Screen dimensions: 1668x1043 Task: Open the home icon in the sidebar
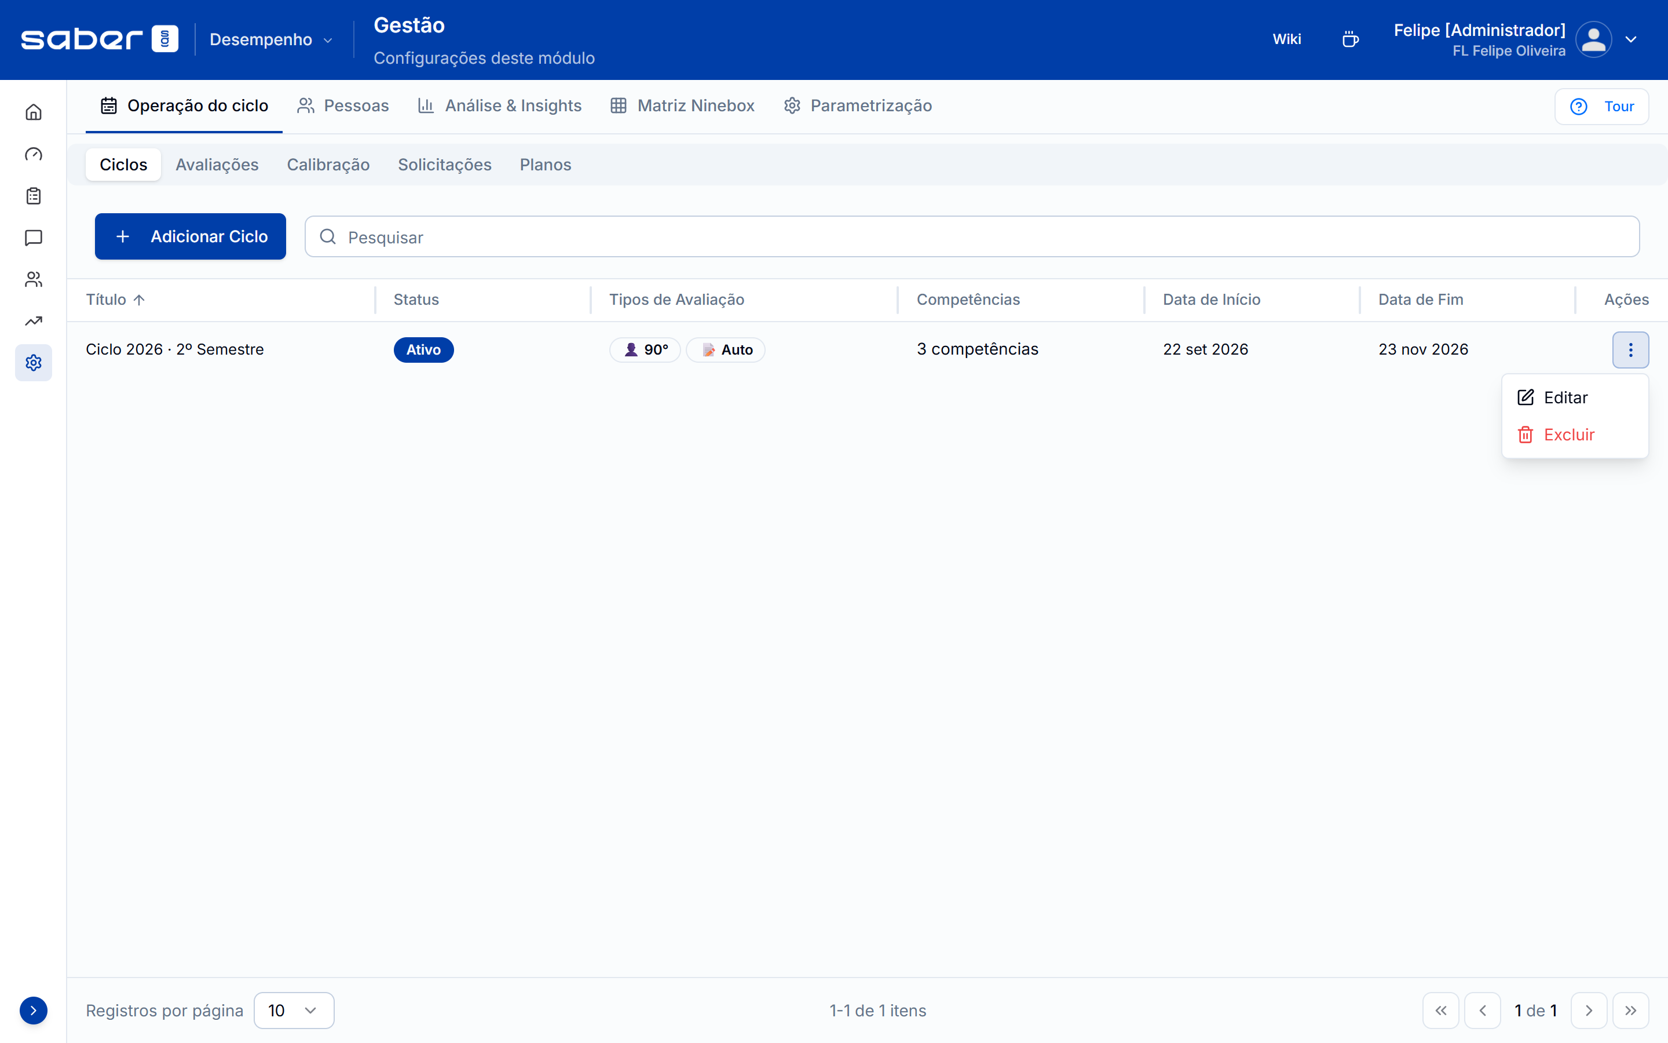pos(33,112)
